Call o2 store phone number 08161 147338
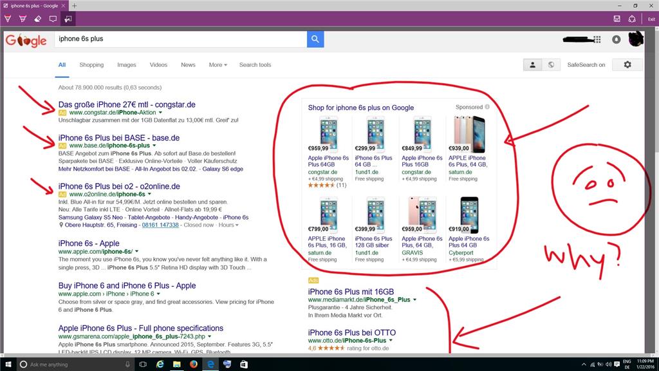The width and height of the screenshot is (659, 371). (160, 225)
